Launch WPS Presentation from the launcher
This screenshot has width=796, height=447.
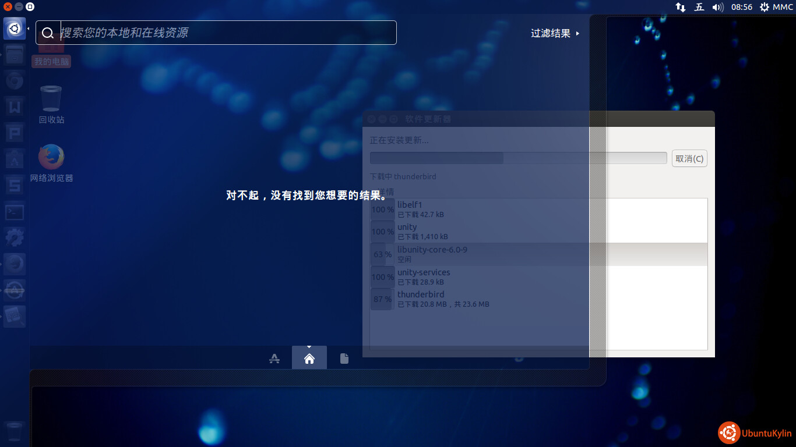[x=15, y=133]
